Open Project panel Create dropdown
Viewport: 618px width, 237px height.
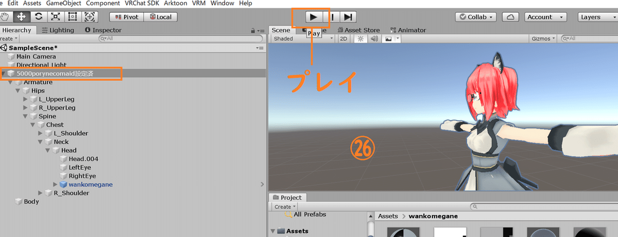285,207
